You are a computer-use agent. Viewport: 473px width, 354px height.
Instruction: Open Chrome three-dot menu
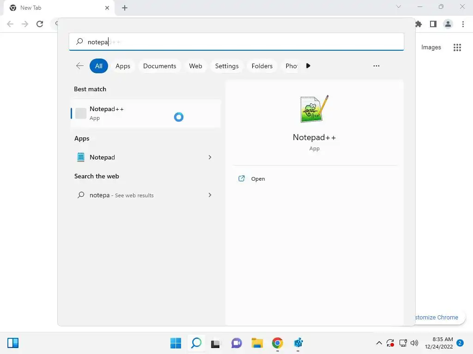coord(463,24)
